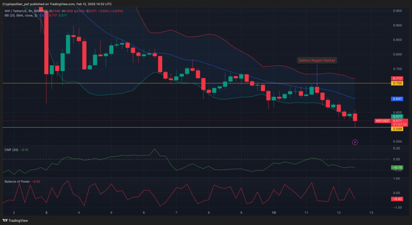
Task: Click the yellow 0.700 price level label
Action: pyautogui.click(x=397, y=83)
